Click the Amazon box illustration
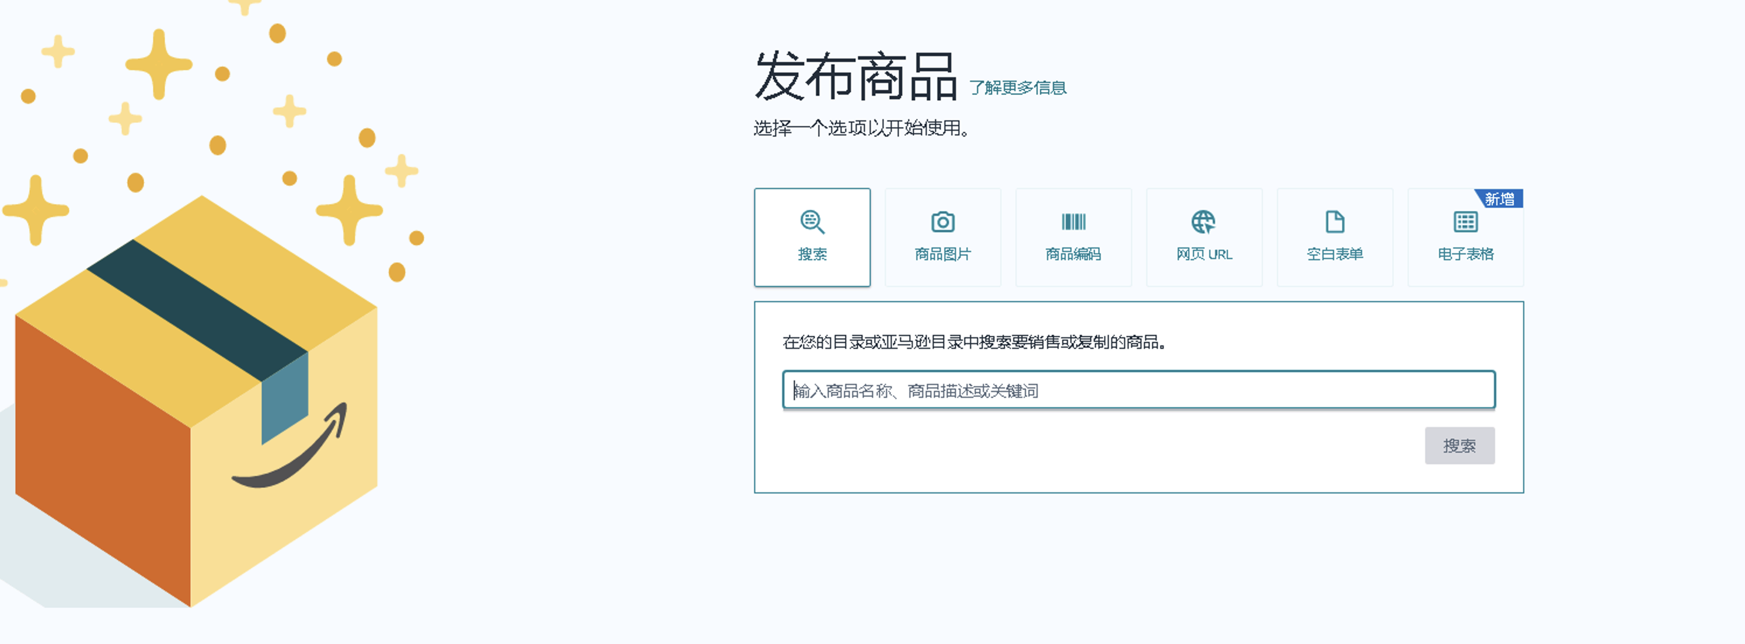This screenshot has width=1745, height=644. tap(197, 401)
